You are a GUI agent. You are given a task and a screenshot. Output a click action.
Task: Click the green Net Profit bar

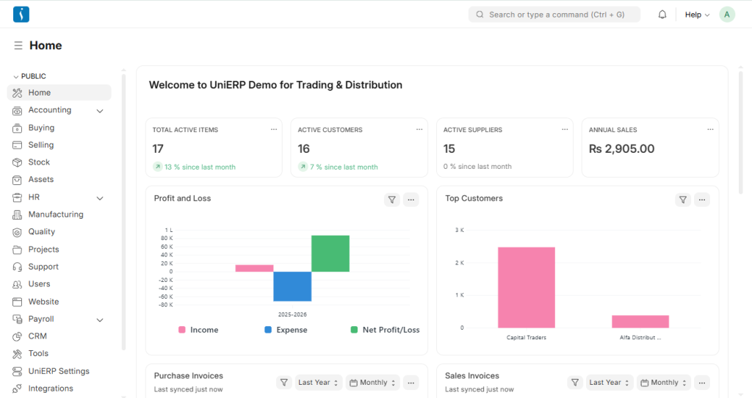pos(330,253)
